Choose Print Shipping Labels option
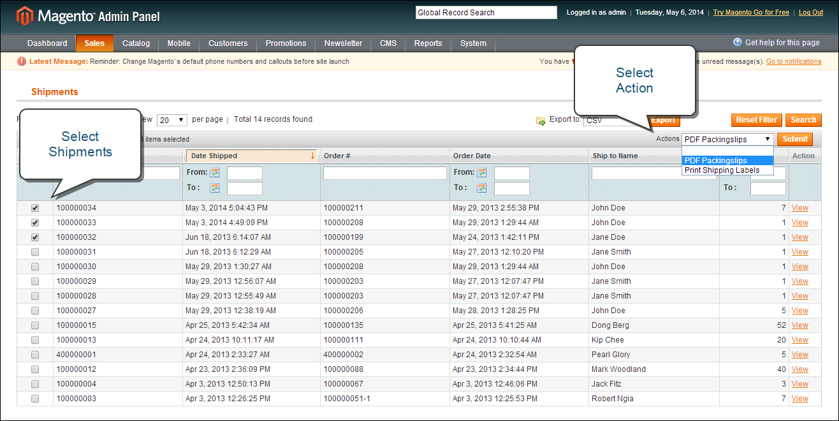The width and height of the screenshot is (839, 421). 727,170
